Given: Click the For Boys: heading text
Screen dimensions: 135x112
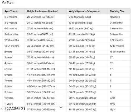Looking at the screenshot, I should (x=8, y=2).
